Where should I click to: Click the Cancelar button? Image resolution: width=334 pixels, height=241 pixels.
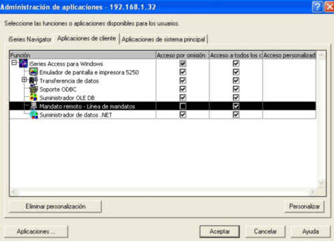pyautogui.click(x=265, y=232)
